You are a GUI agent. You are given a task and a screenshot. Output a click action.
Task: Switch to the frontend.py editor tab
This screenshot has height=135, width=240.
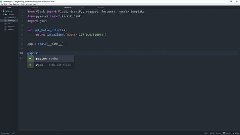[x=67, y=7]
